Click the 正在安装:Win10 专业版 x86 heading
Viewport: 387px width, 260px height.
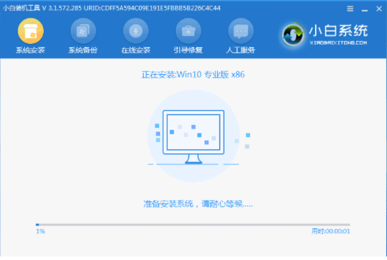(x=193, y=74)
